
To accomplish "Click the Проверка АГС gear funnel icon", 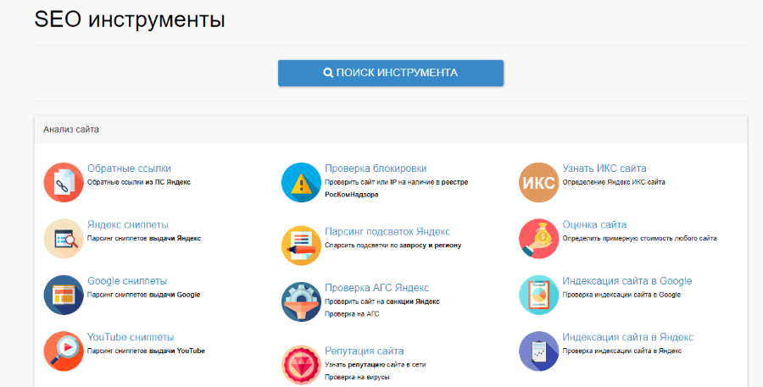I will [301, 301].
